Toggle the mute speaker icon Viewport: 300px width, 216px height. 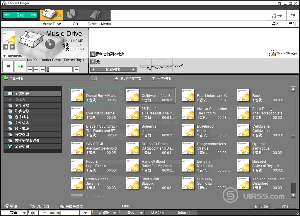pos(33,213)
